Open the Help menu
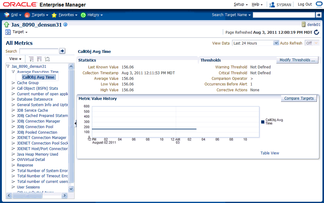This screenshot has width=324, height=203. coord(257,4)
